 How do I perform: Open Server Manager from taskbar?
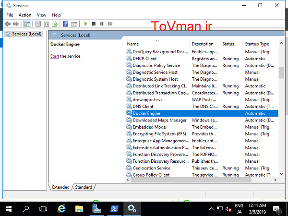point(96,209)
